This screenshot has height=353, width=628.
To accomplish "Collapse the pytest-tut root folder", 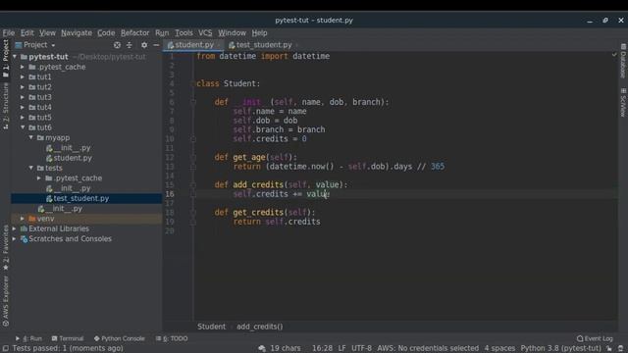I will pos(16,57).
